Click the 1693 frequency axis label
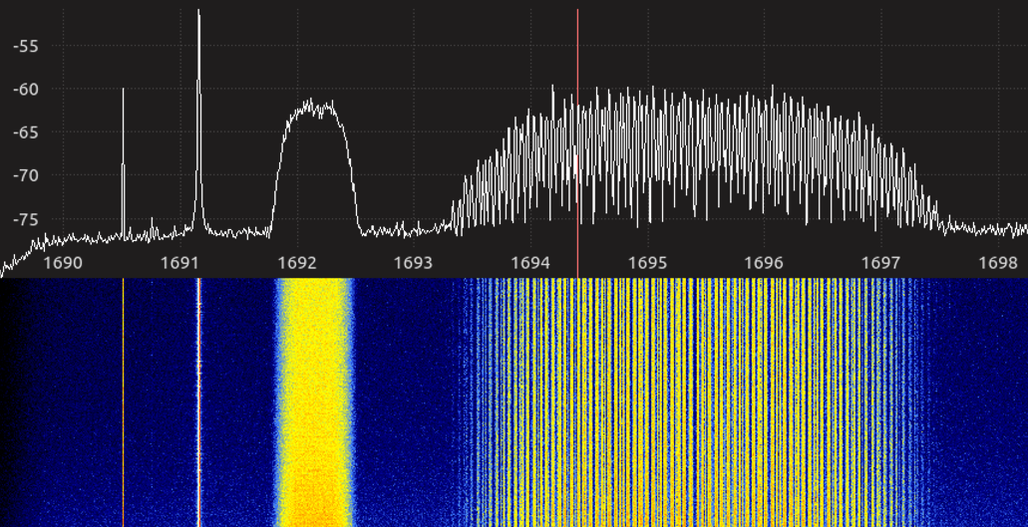The width and height of the screenshot is (1028, 527). 413,263
